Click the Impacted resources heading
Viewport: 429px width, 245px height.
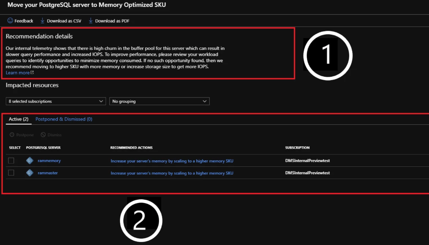32,85
